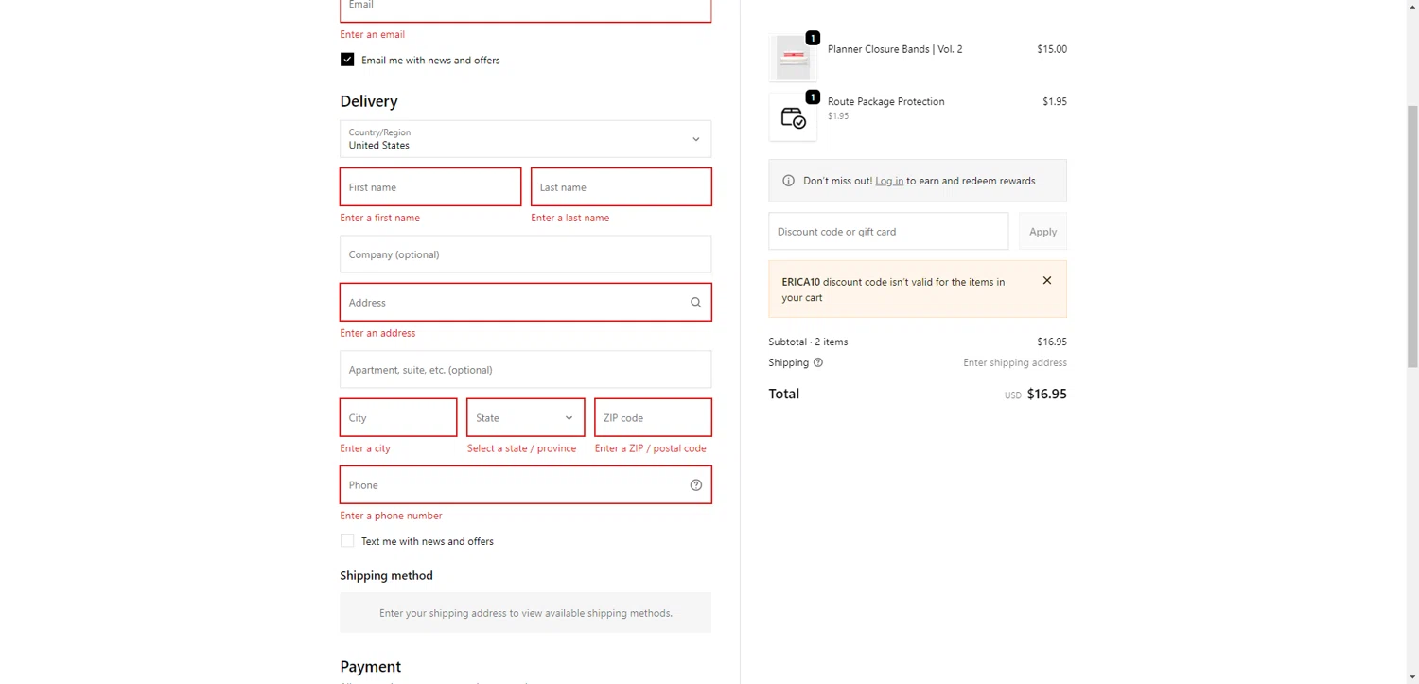Viewport: 1419px width, 684px height.
Task: Click the $16.95 subtotal amount
Action: point(1052,342)
